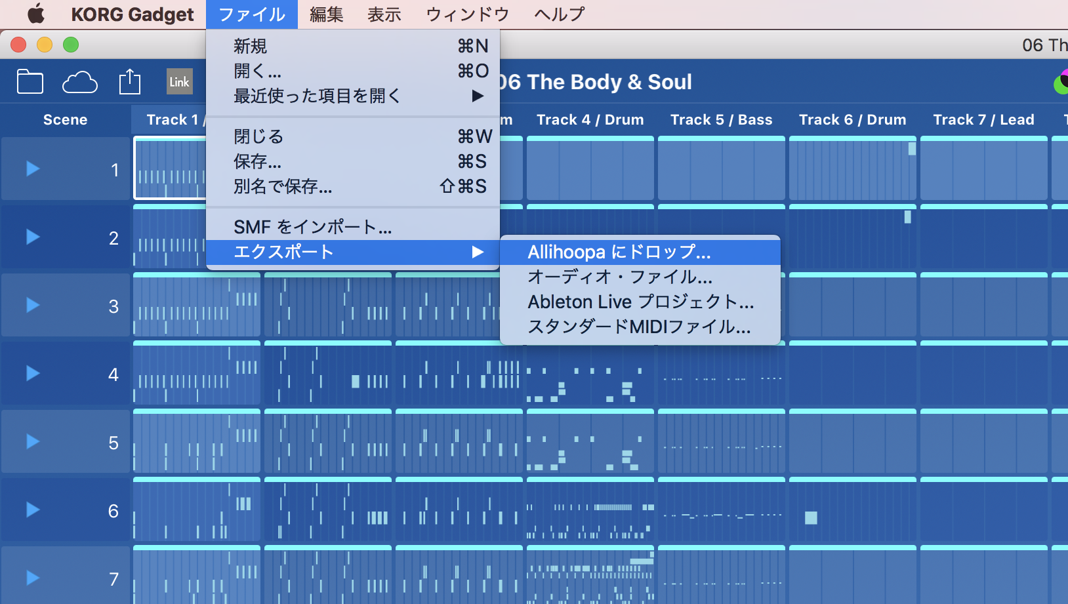Select the Track 6 / Drum header
The image size is (1068, 604).
(853, 119)
